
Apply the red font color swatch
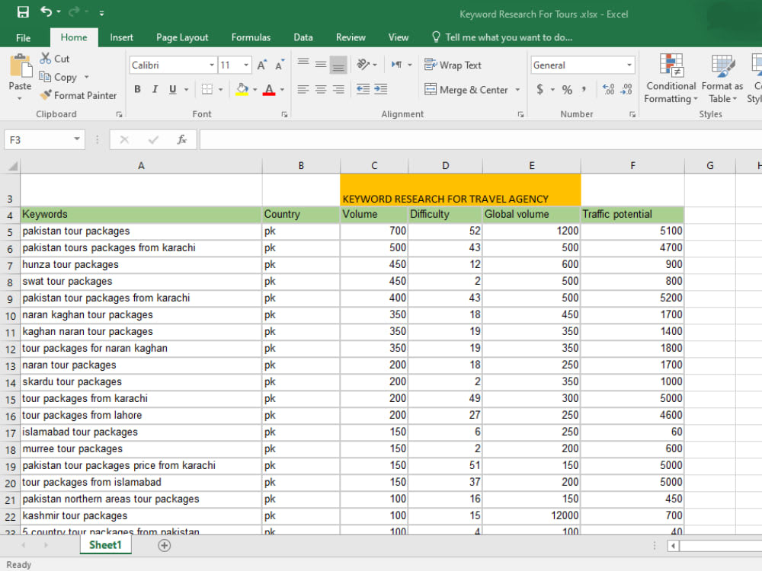coord(269,89)
